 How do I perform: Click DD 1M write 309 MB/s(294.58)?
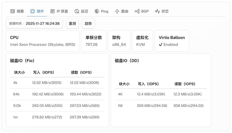coord(152,106)
